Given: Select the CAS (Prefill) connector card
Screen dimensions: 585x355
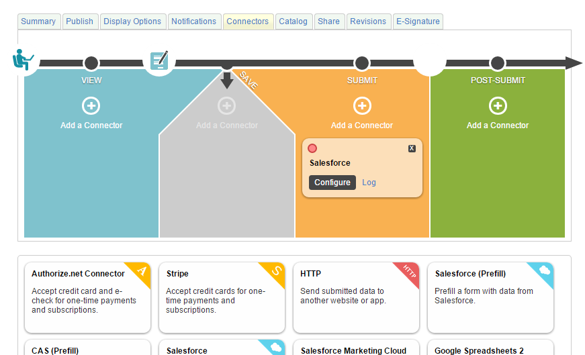Looking at the screenshot, I should [88, 347].
